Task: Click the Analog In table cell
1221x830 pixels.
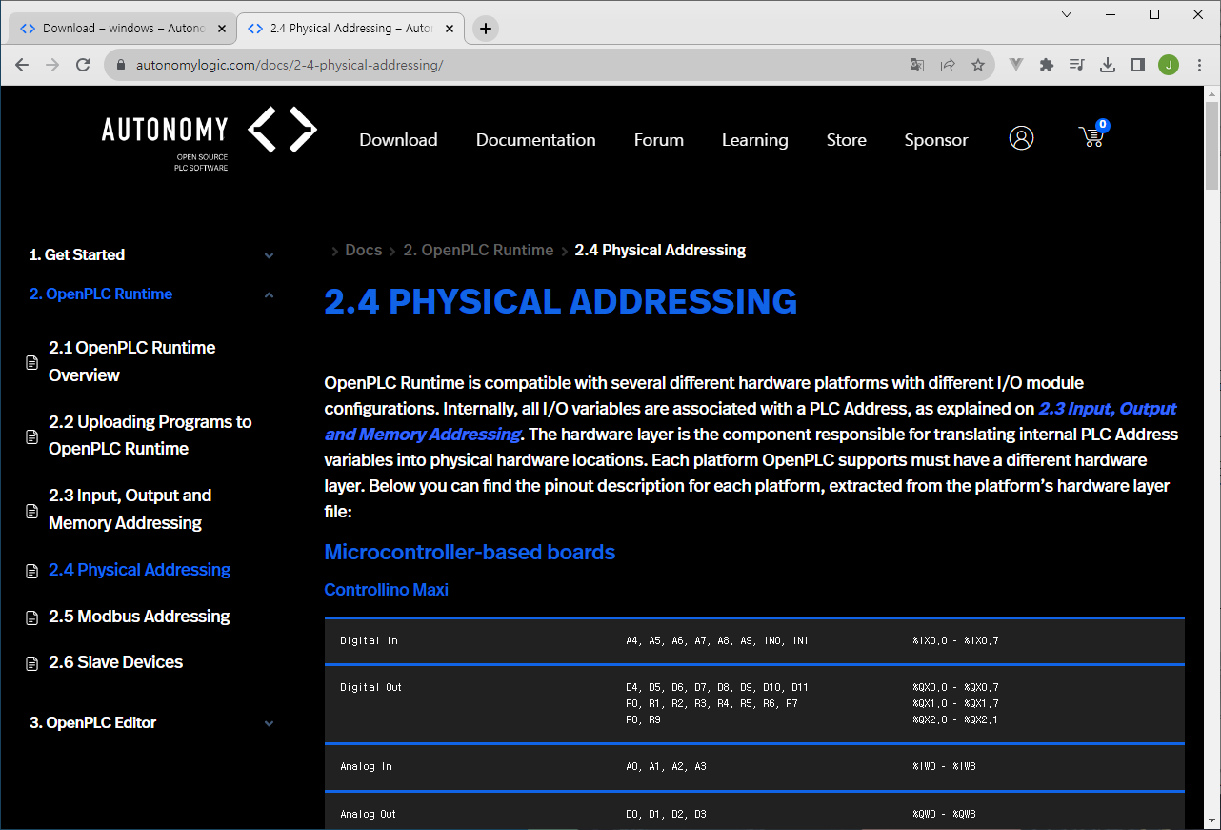Action: pos(366,766)
